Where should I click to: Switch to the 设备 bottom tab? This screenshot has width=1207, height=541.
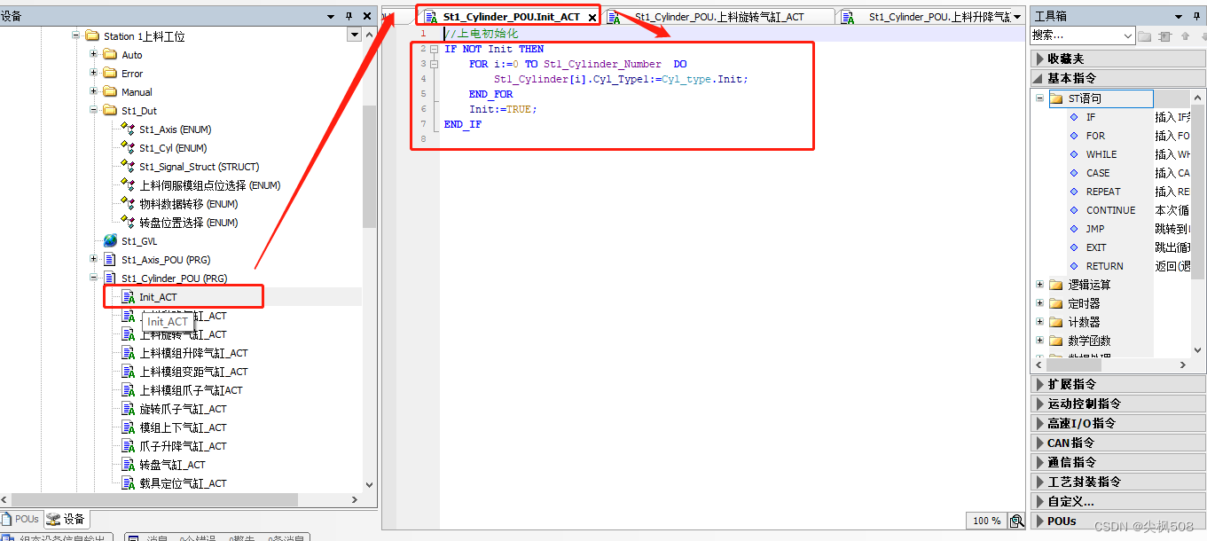[67, 519]
